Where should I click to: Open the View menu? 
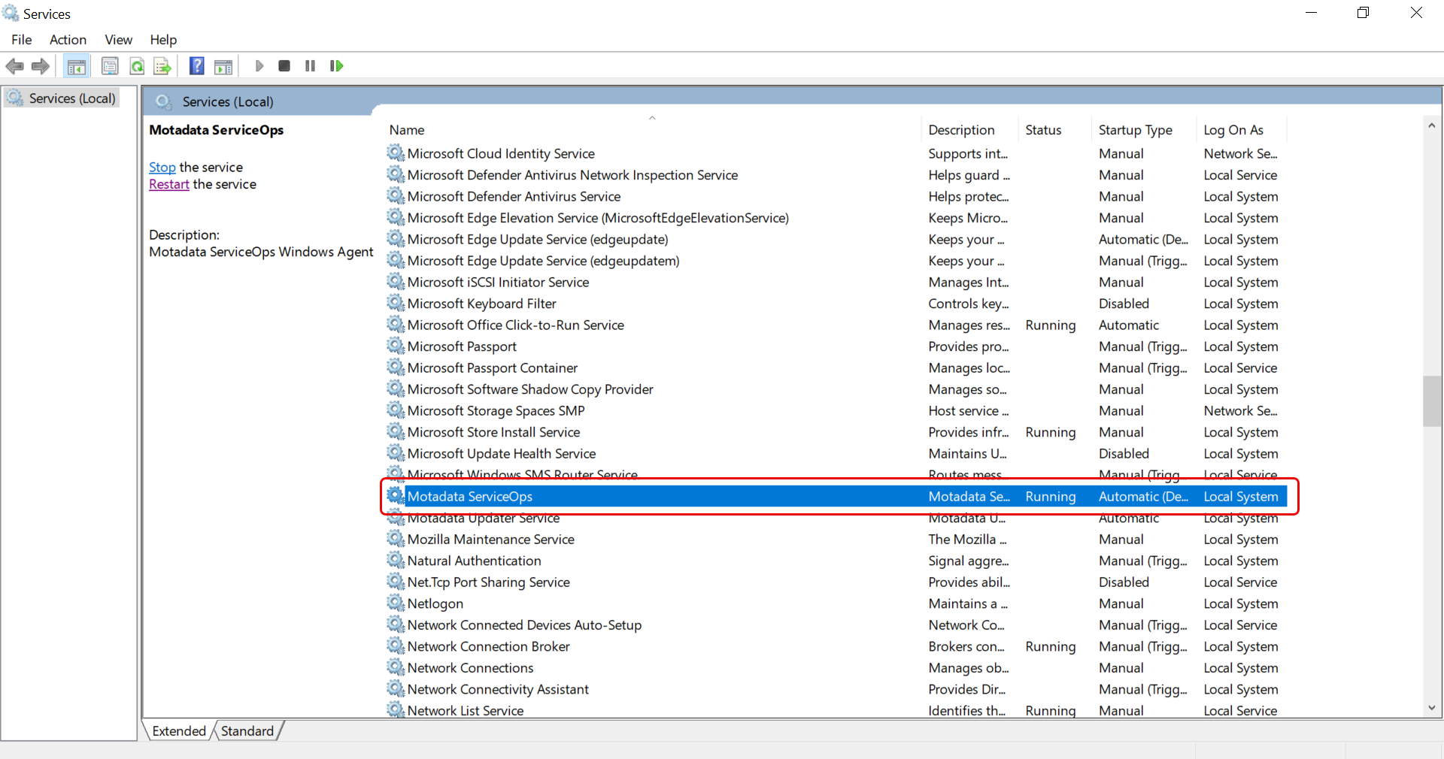[x=118, y=40]
